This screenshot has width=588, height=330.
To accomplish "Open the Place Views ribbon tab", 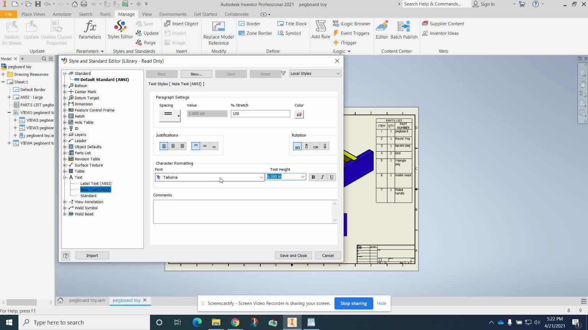I will point(33,14).
